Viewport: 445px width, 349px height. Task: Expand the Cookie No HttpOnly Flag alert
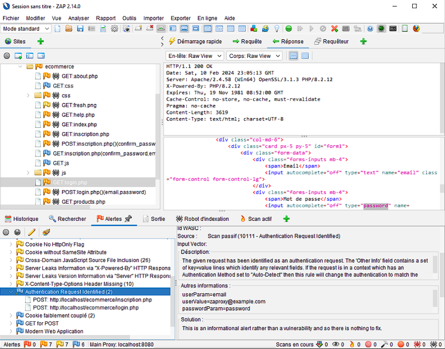(x=12, y=244)
